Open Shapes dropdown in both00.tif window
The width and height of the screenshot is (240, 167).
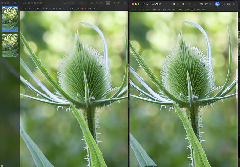click(154, 10)
